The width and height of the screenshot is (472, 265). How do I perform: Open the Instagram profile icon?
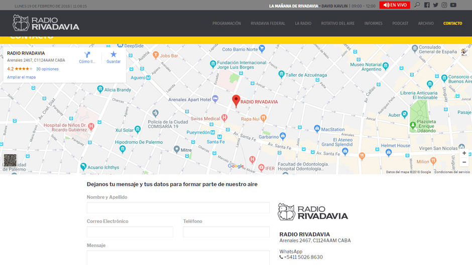444,5
